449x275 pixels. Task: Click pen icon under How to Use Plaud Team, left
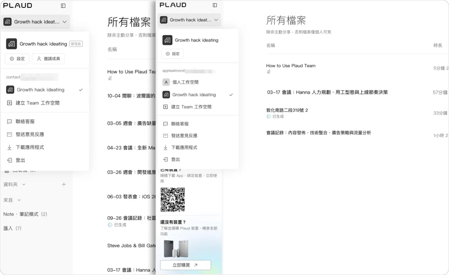(x=110, y=78)
